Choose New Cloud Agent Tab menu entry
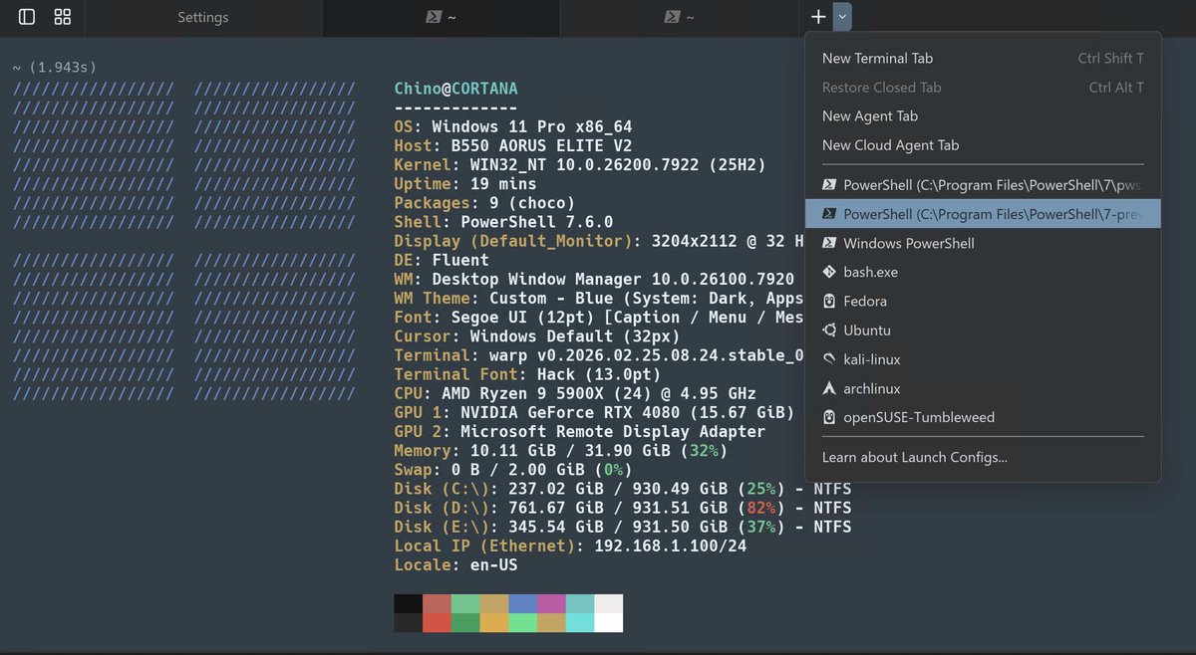1196x655 pixels. pos(983,145)
